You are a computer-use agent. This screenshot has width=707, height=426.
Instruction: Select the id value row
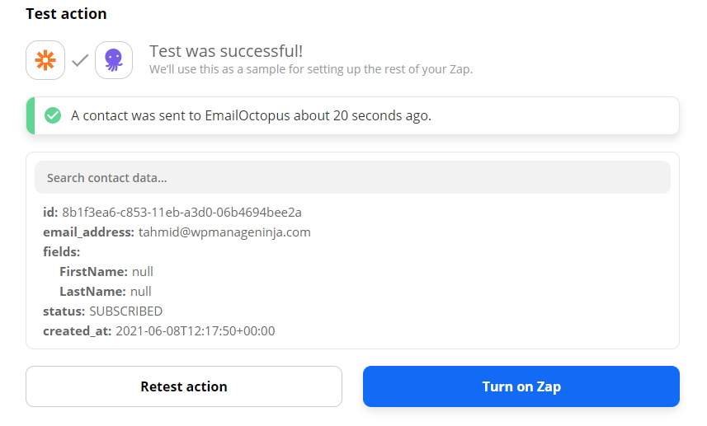tap(172, 212)
